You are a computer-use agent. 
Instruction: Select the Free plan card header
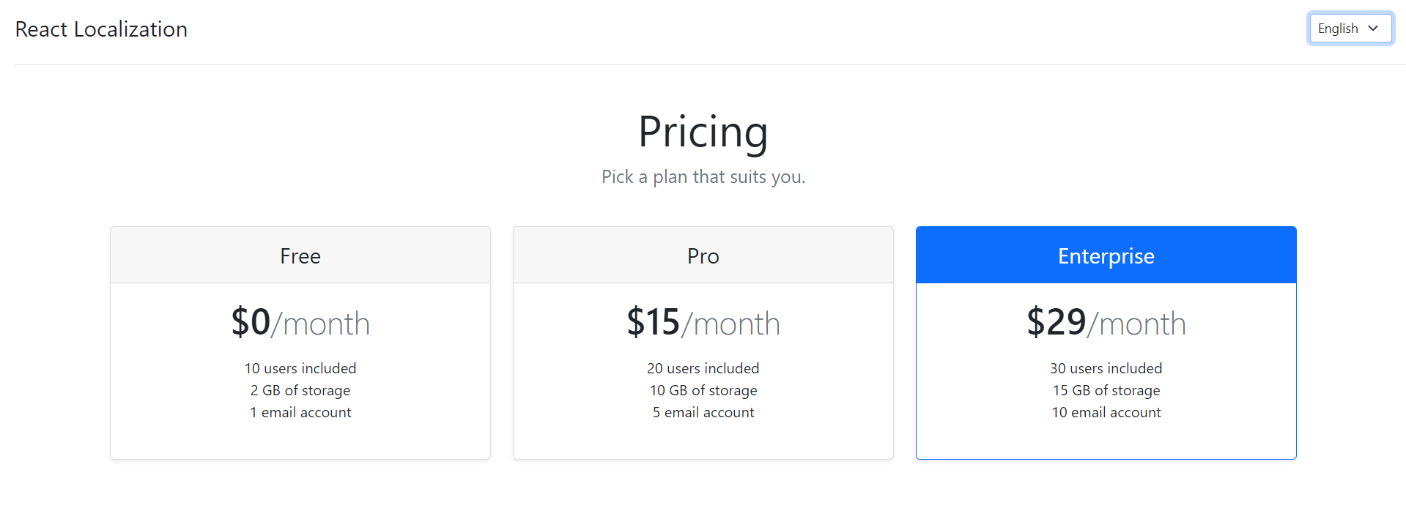coord(300,256)
